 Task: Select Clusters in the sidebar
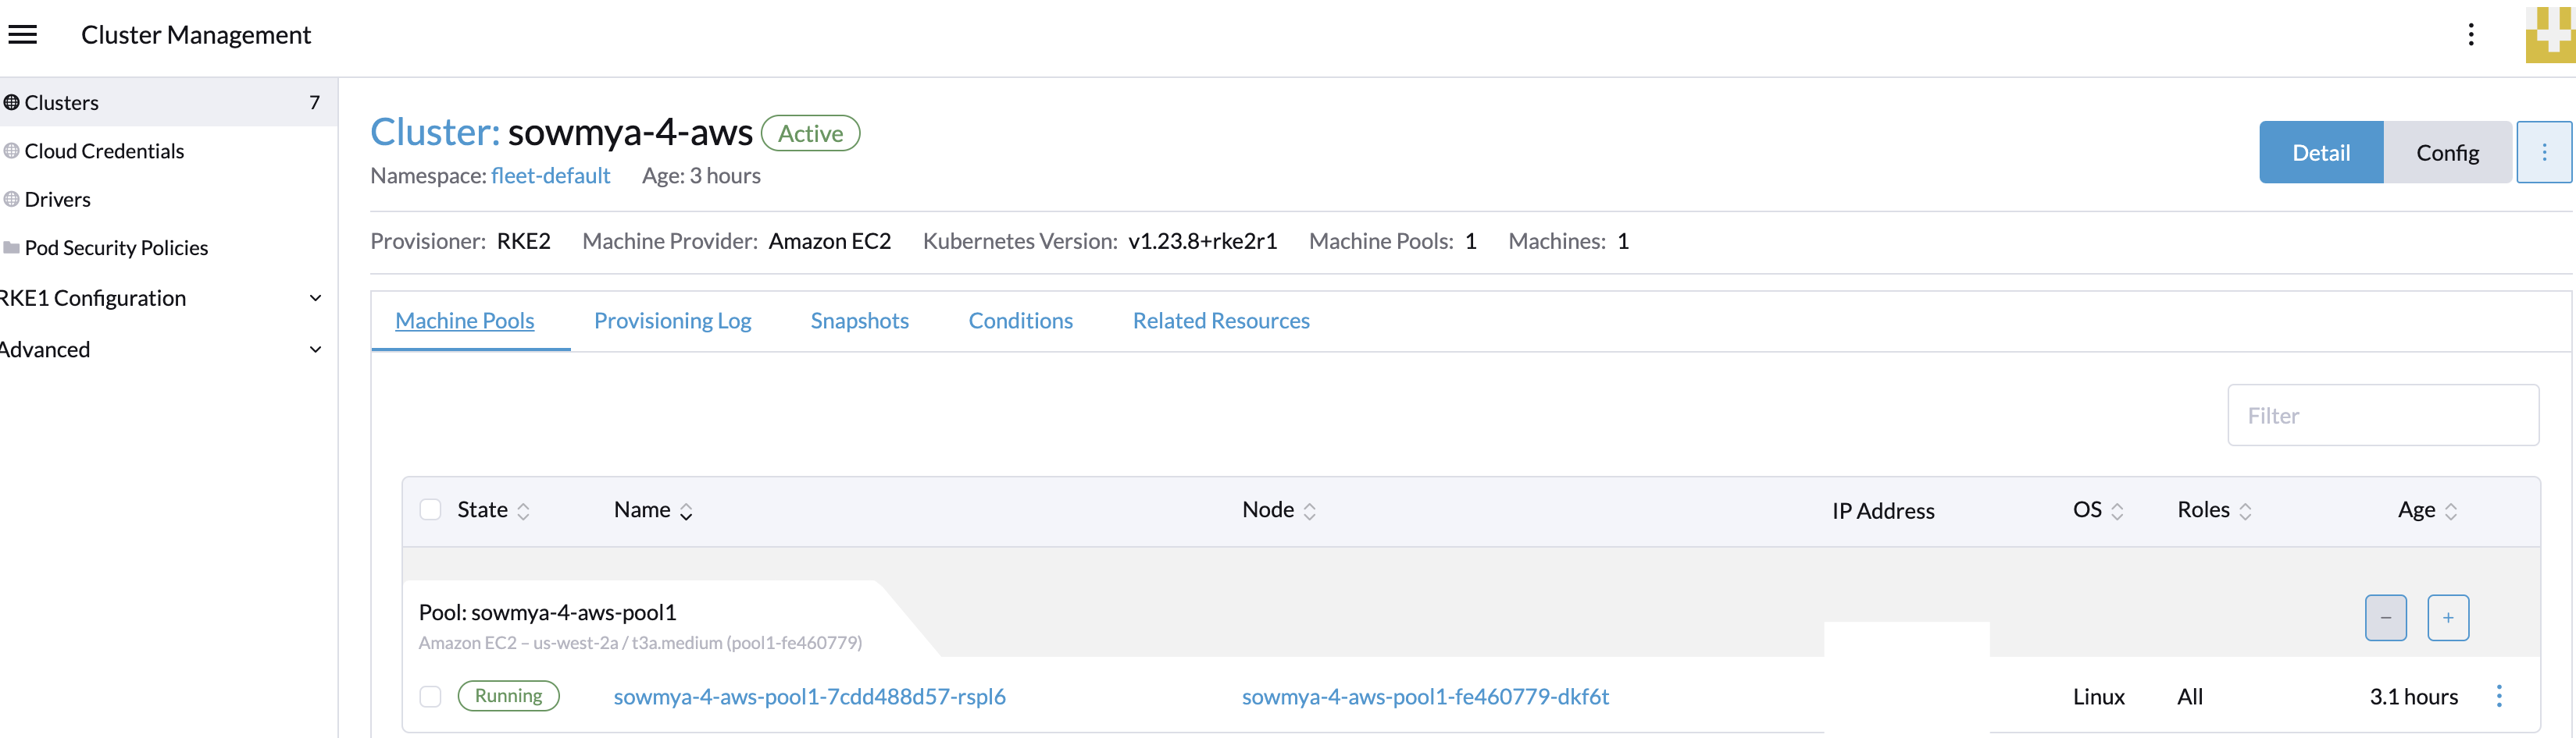[62, 102]
